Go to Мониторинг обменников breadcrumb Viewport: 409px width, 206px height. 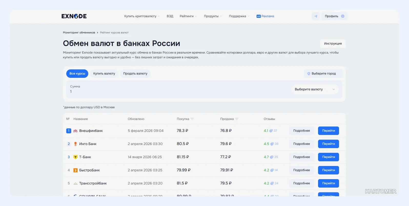tap(79, 33)
